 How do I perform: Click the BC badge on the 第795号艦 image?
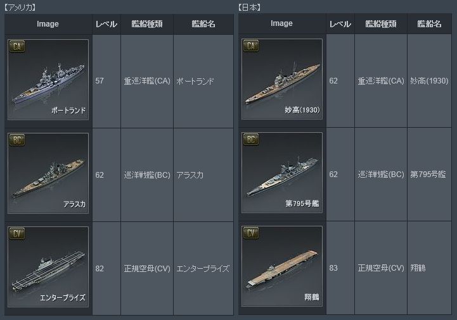pyautogui.click(x=251, y=140)
